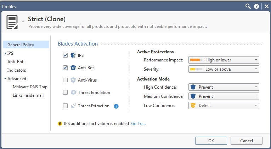This screenshot has width=271, height=149.
Task: Follow the Go To... link
Action: coord(138,124)
